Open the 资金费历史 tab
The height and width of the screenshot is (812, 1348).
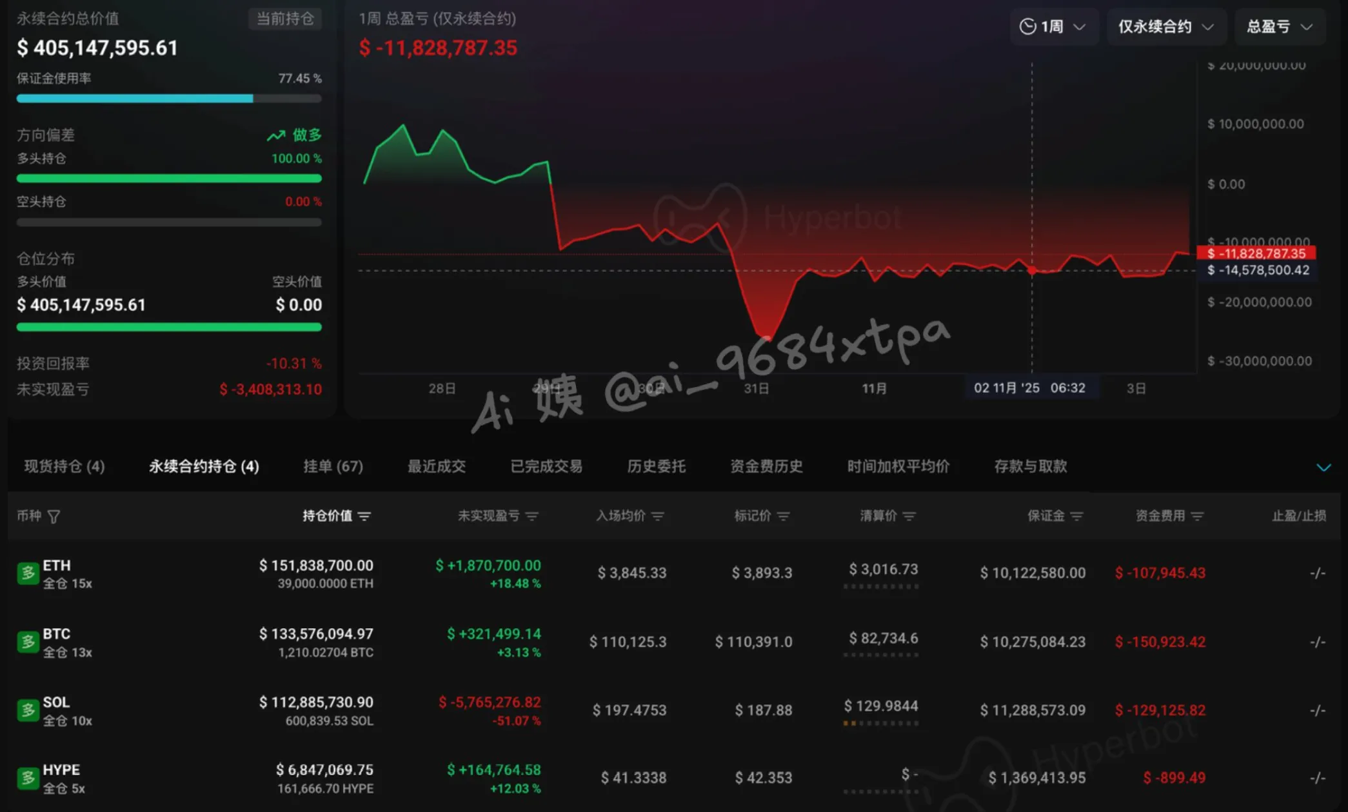766,466
